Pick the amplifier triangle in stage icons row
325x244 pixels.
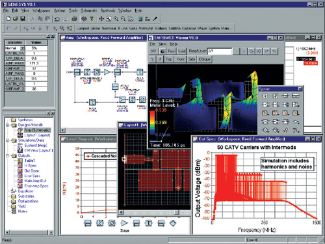[x=124, y=223]
